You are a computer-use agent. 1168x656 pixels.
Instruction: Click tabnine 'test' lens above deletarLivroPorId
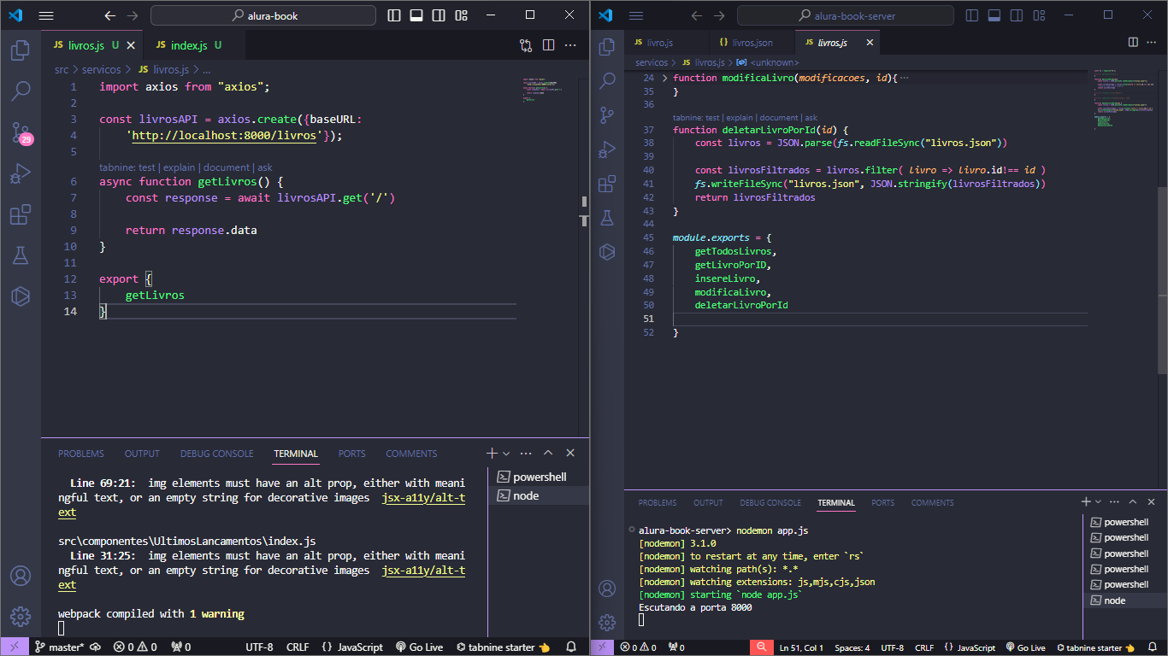[x=714, y=118]
